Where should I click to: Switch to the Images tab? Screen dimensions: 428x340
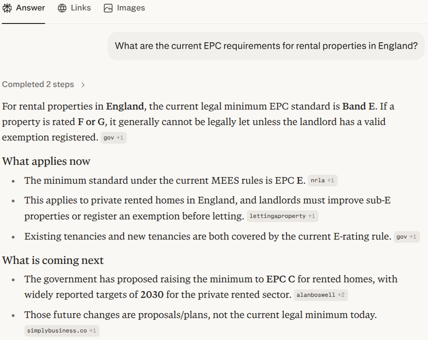(x=124, y=8)
